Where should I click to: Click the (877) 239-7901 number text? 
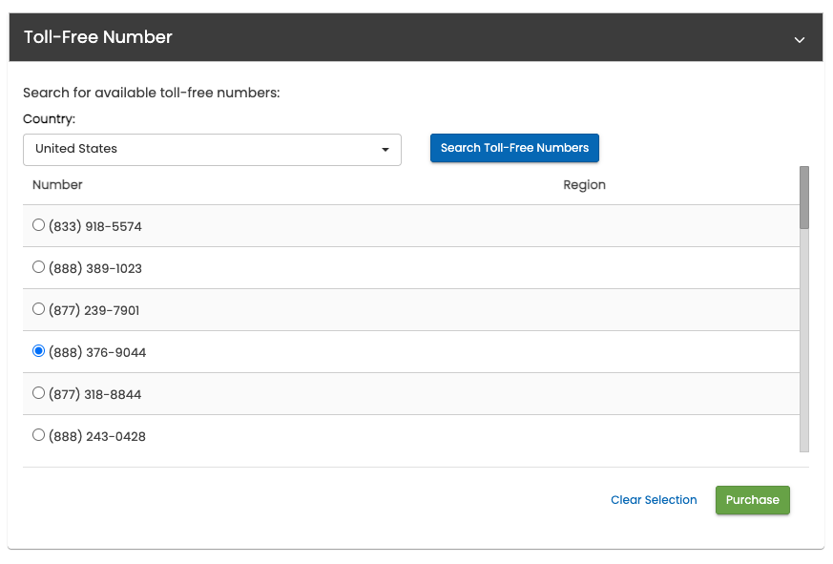[x=94, y=310]
